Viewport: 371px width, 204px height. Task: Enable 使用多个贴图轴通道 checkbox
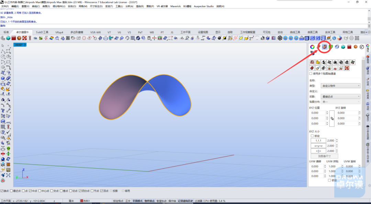(x=311, y=74)
